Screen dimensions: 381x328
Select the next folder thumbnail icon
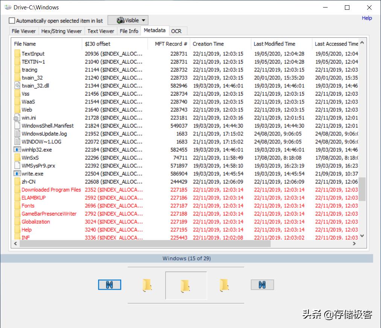pos(224,285)
